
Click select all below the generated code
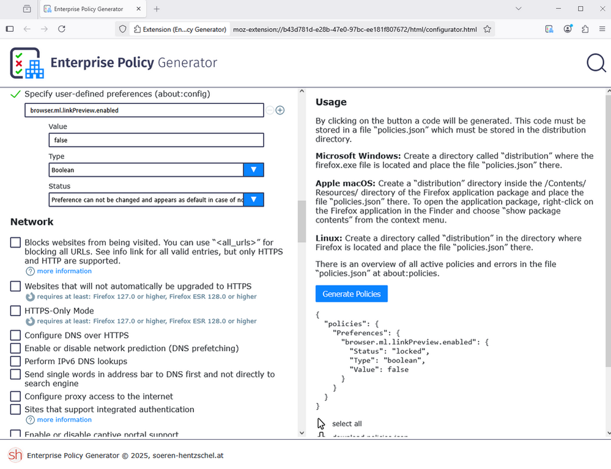tap(347, 424)
